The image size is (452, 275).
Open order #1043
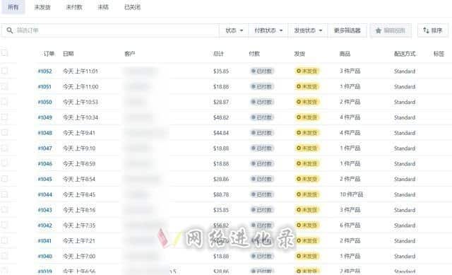click(x=45, y=210)
